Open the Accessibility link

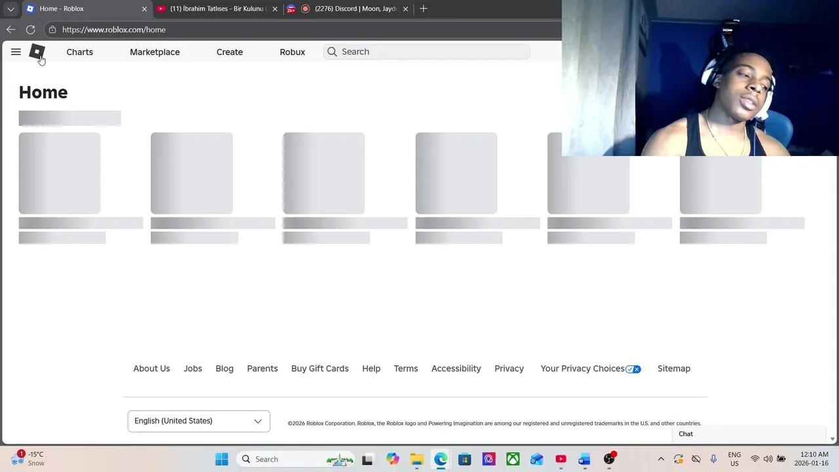click(456, 368)
